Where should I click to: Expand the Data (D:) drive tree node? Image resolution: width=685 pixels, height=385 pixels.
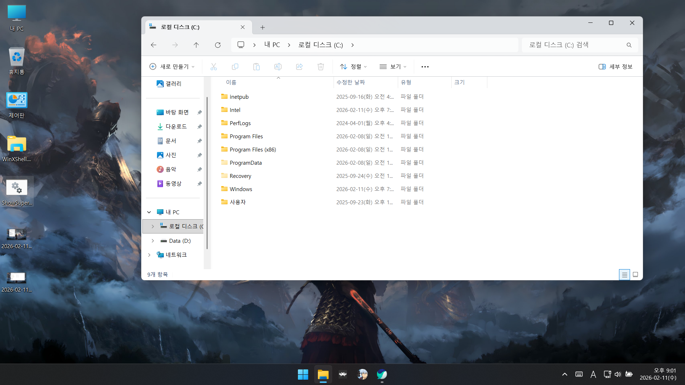[153, 241]
